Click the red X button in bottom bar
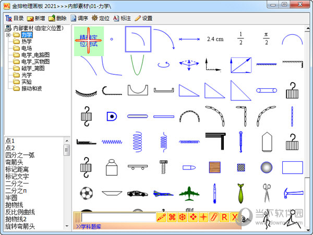 pyautogui.click(x=234, y=217)
